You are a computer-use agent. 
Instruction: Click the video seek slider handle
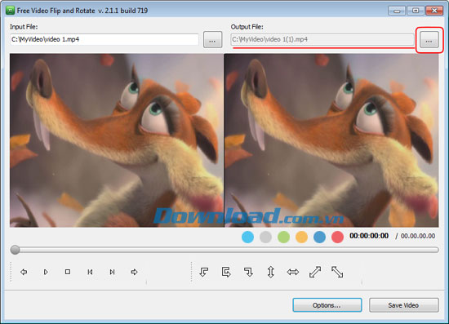tap(15, 250)
